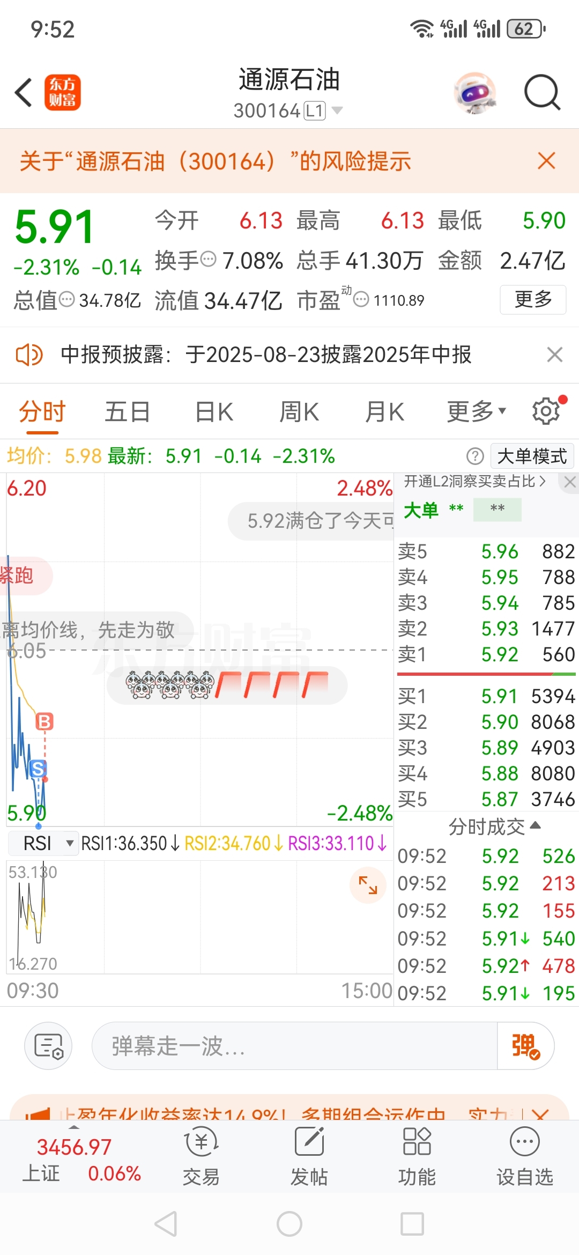Open the 交易 trade icon

202,1155
